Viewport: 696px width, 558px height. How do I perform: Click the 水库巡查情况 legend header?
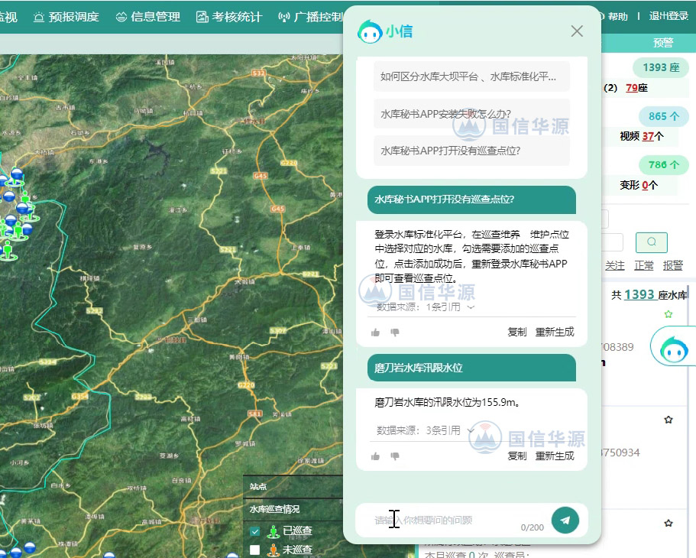pos(274,509)
